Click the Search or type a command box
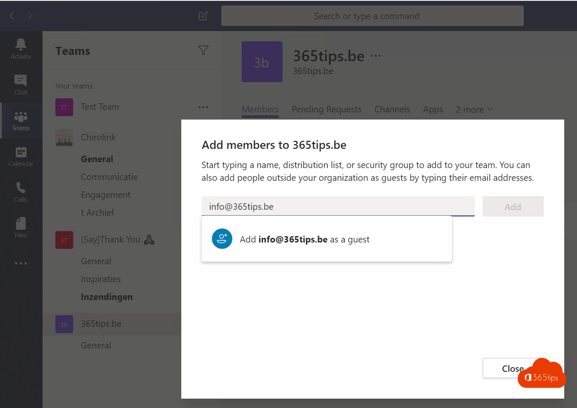Image resolution: width=577 pixels, height=408 pixels. pos(372,16)
